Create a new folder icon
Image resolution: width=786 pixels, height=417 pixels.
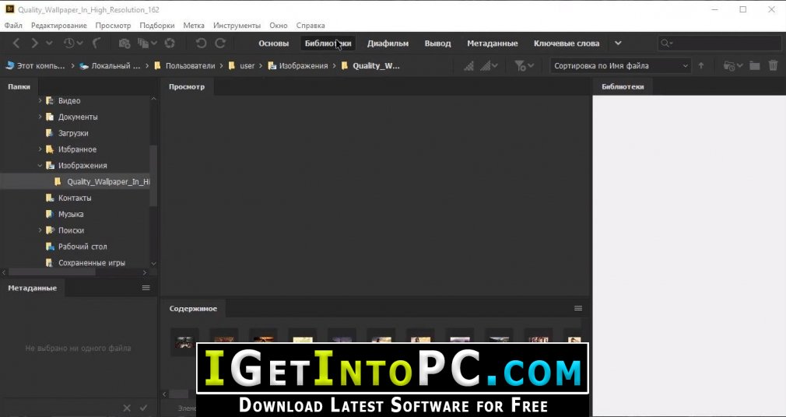pyautogui.click(x=755, y=65)
